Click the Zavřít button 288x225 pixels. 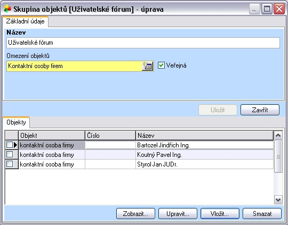click(x=260, y=110)
